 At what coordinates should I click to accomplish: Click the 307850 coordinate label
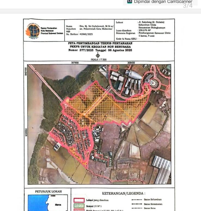pyautogui.click(x=75, y=63)
